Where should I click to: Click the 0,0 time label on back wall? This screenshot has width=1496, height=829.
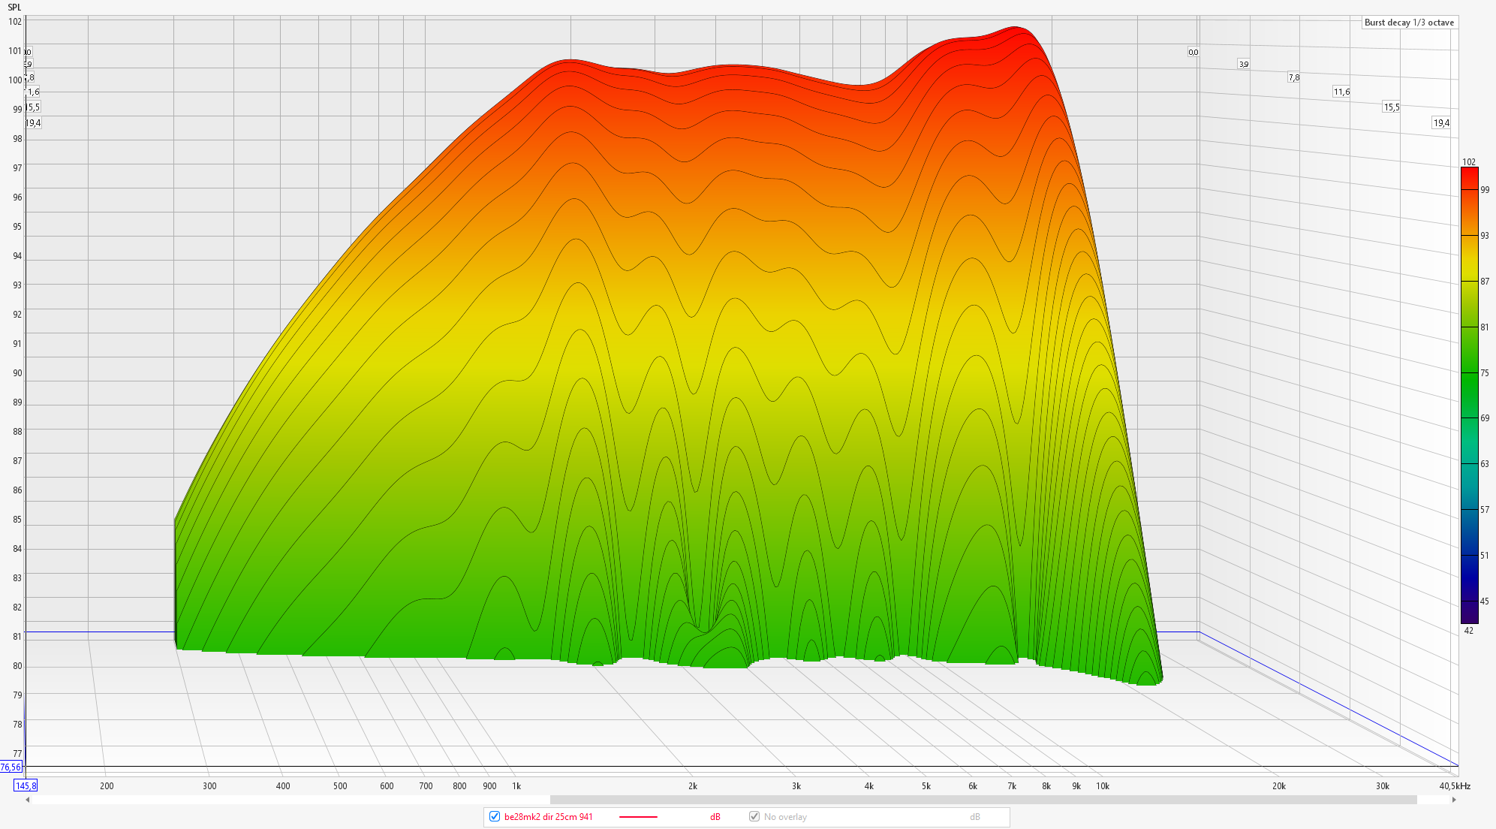pyautogui.click(x=1193, y=52)
